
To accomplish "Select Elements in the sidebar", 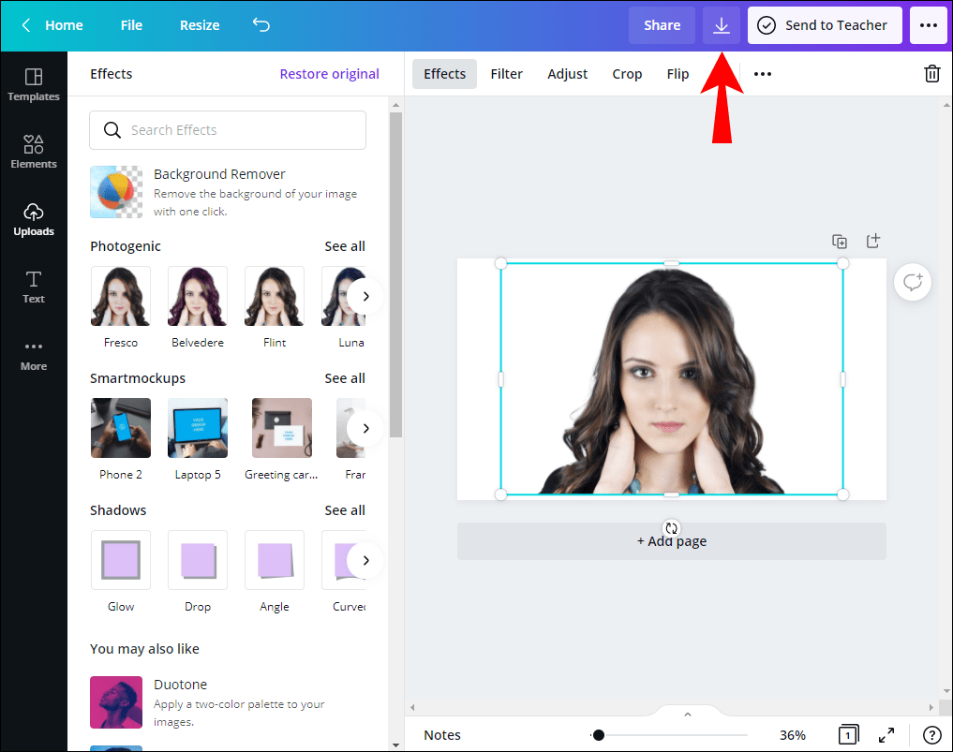I will click(x=33, y=152).
